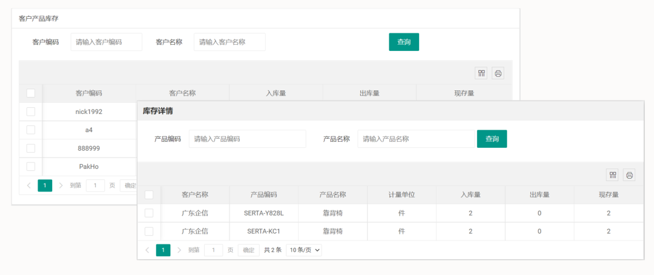This screenshot has width=654, height=275.
Task: Check the 888999 row checkbox
Action: point(30,148)
